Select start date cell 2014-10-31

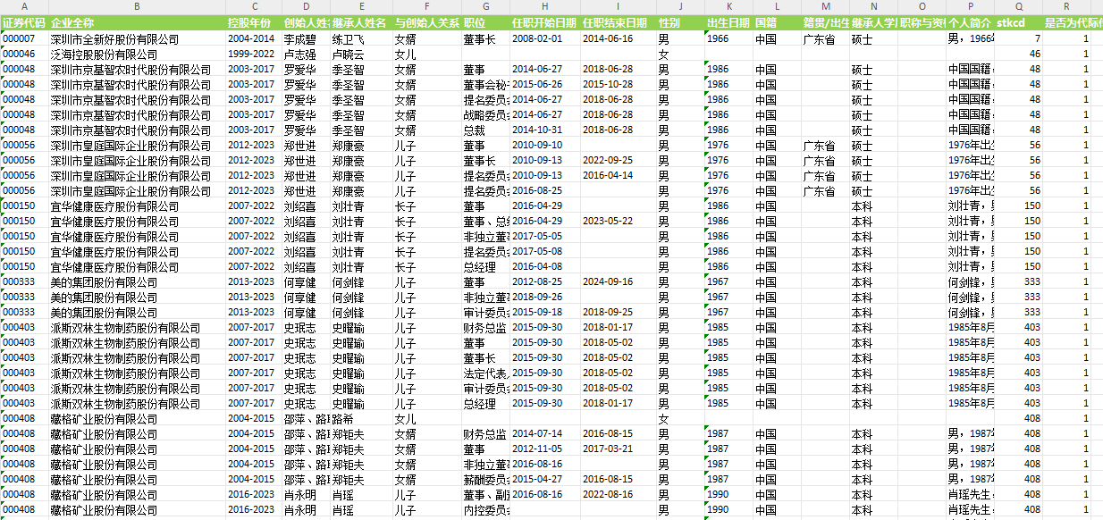(545, 130)
